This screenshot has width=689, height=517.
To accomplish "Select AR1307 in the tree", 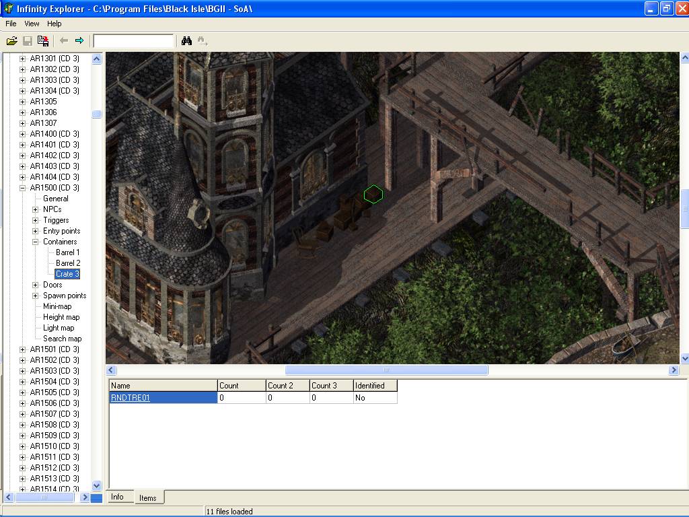I will click(x=43, y=123).
